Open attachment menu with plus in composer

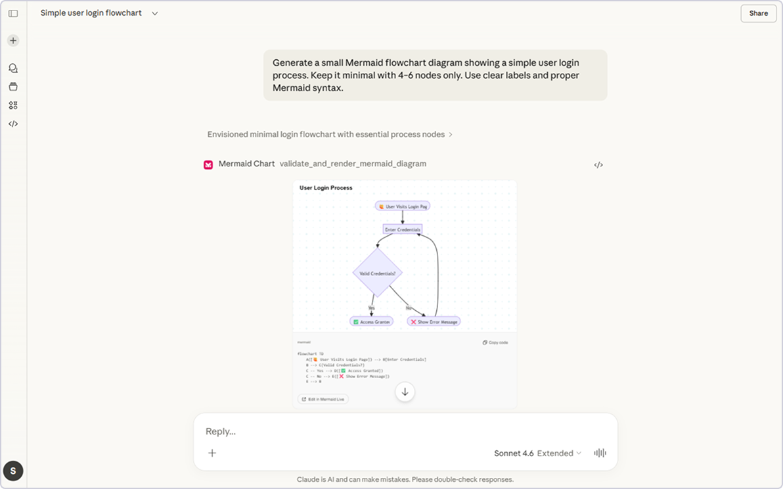[x=212, y=453]
